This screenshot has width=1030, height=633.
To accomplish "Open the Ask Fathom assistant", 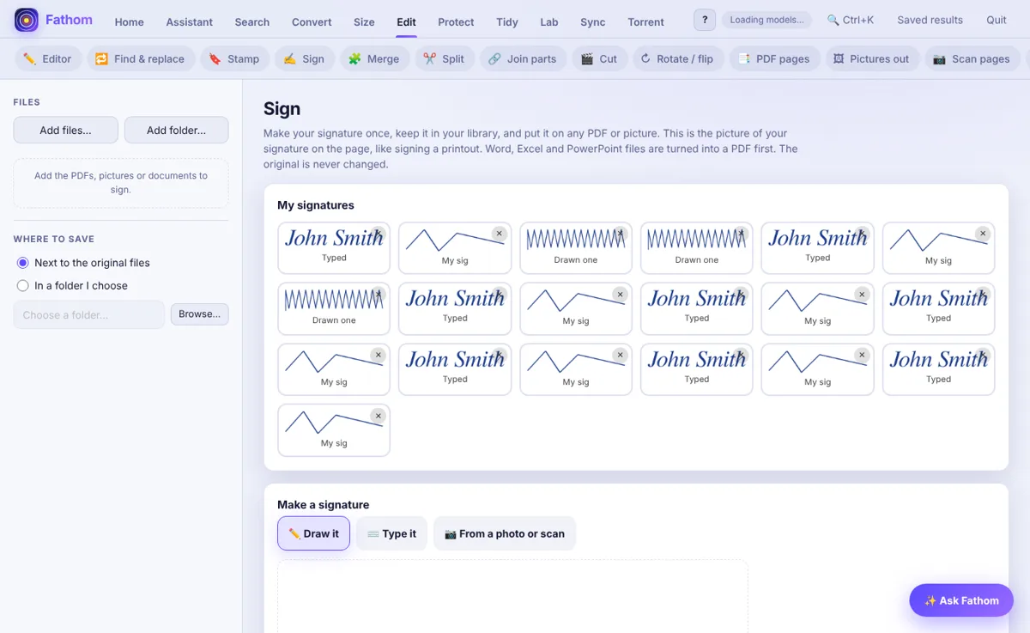I will point(961,600).
